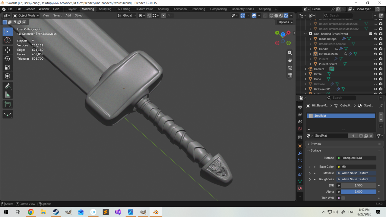Adjust the Alpha value slider
The image size is (386, 217).
pos(359,192)
